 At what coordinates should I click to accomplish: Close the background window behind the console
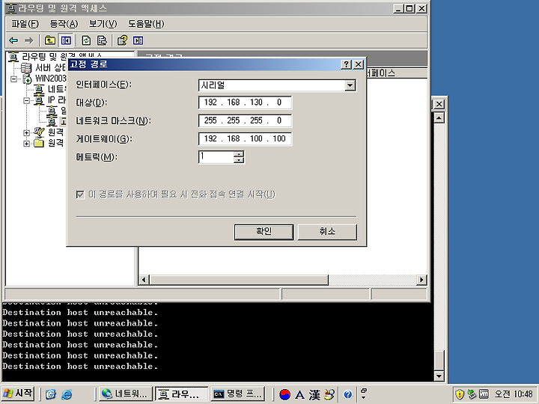(439, 104)
